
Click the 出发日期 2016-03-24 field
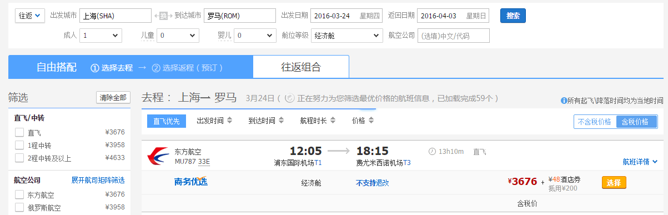(347, 16)
